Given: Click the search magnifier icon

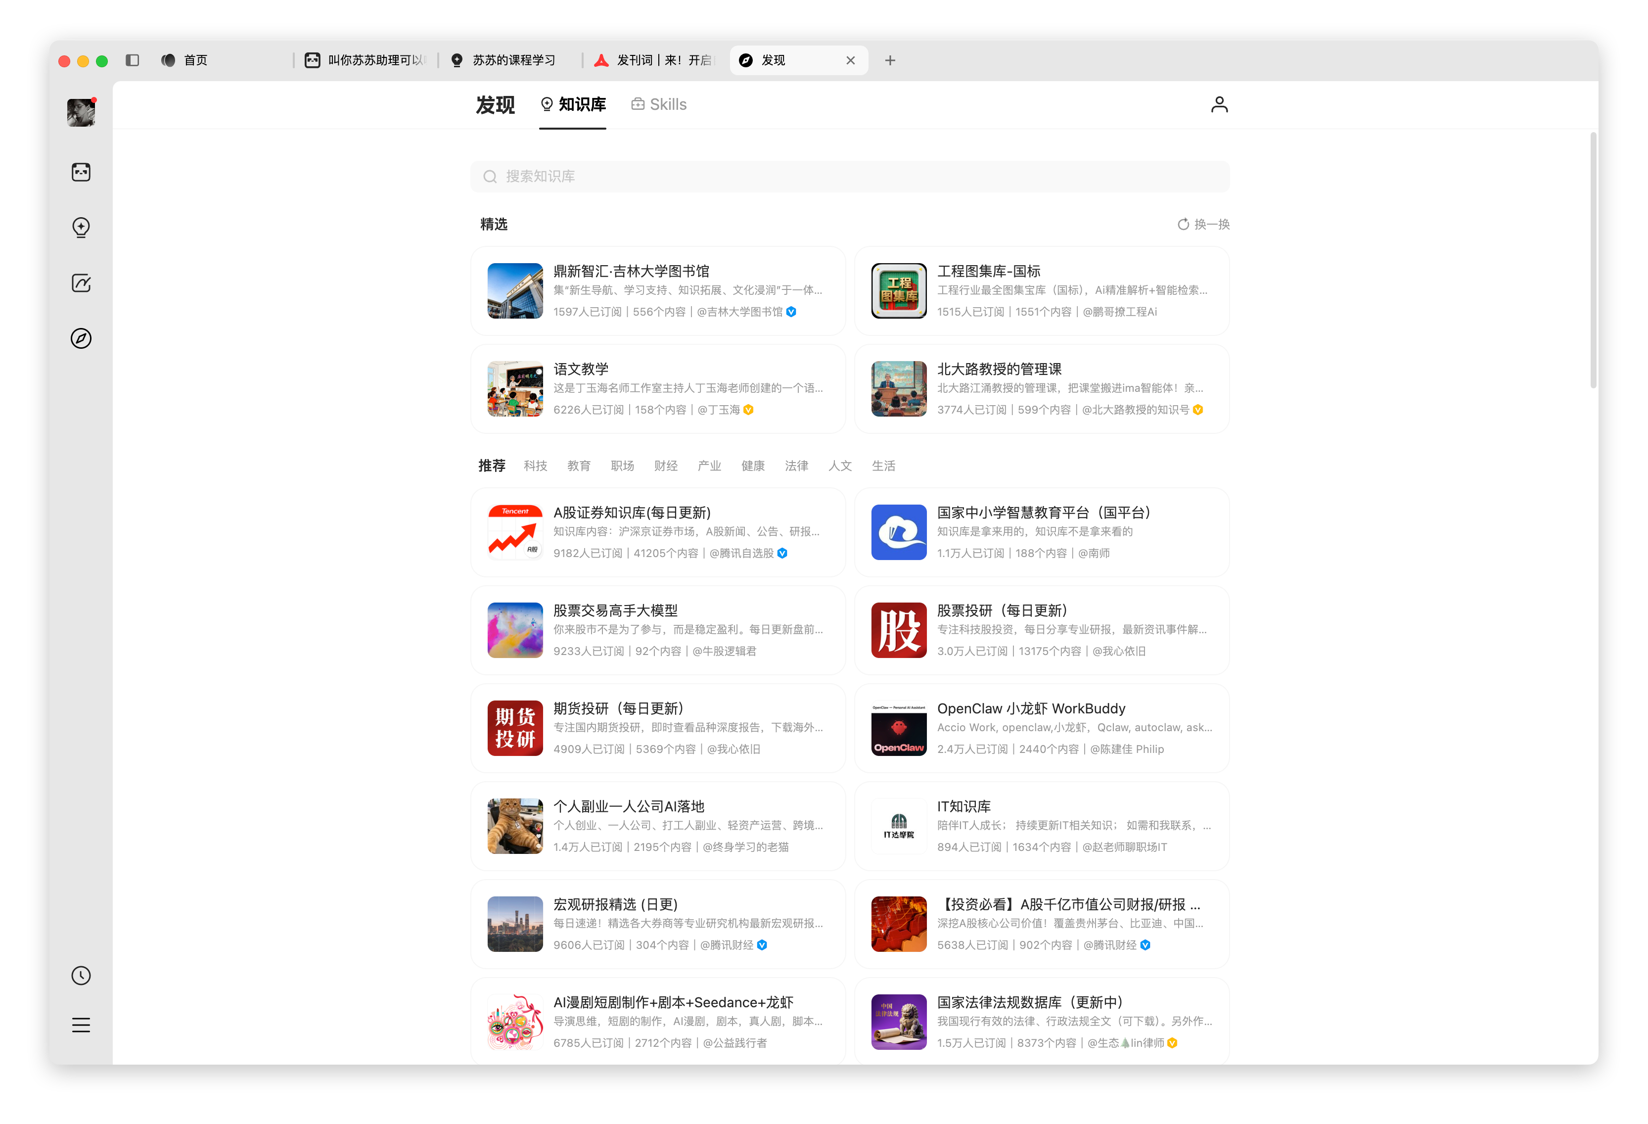Looking at the screenshot, I should (x=489, y=176).
